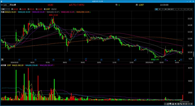Click the price change ▲0.75(+7.46%) text
This screenshot has width=195, height=106.
pyautogui.click(x=77, y=5)
